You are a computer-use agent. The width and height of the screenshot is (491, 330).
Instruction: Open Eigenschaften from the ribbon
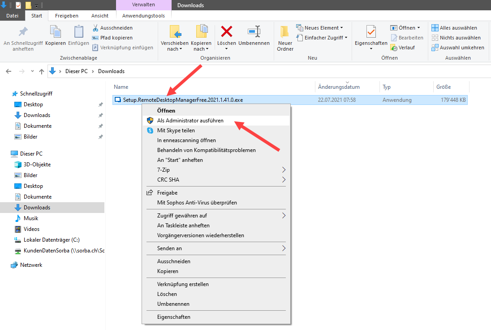370,32
